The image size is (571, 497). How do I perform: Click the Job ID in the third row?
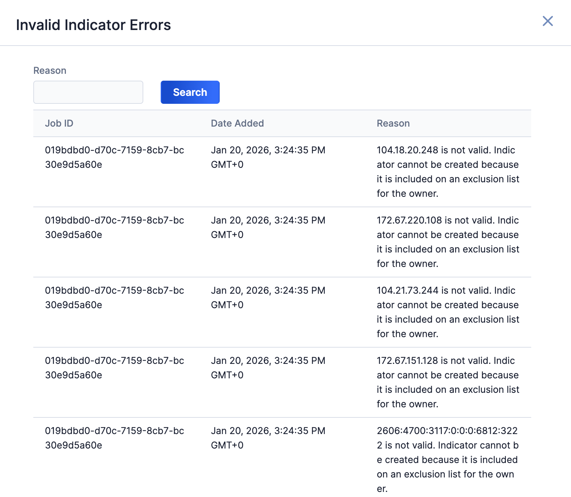pyautogui.click(x=114, y=297)
